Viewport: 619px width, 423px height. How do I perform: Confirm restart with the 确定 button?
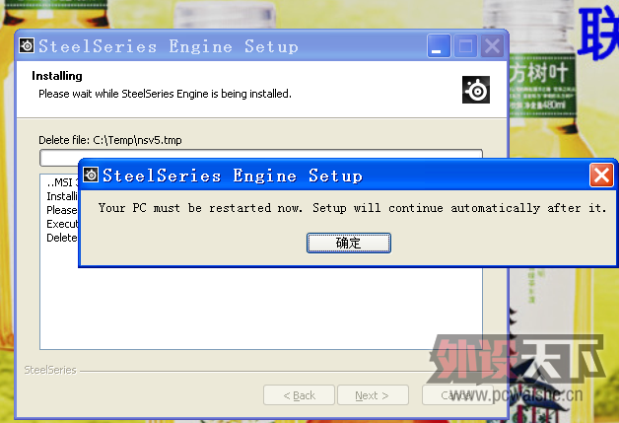click(x=349, y=243)
